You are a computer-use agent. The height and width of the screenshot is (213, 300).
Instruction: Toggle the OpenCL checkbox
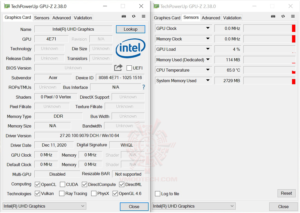coord(37,184)
